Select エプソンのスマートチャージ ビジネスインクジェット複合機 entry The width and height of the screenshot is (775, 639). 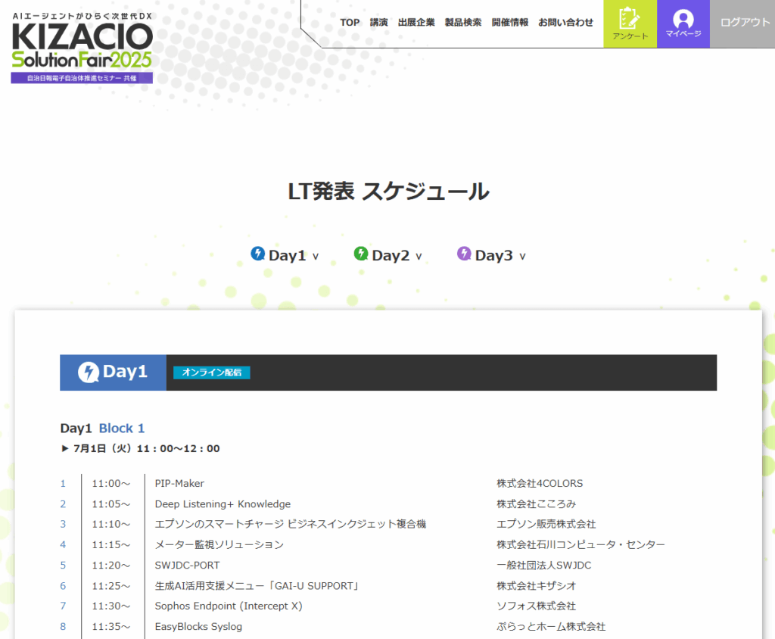click(290, 524)
